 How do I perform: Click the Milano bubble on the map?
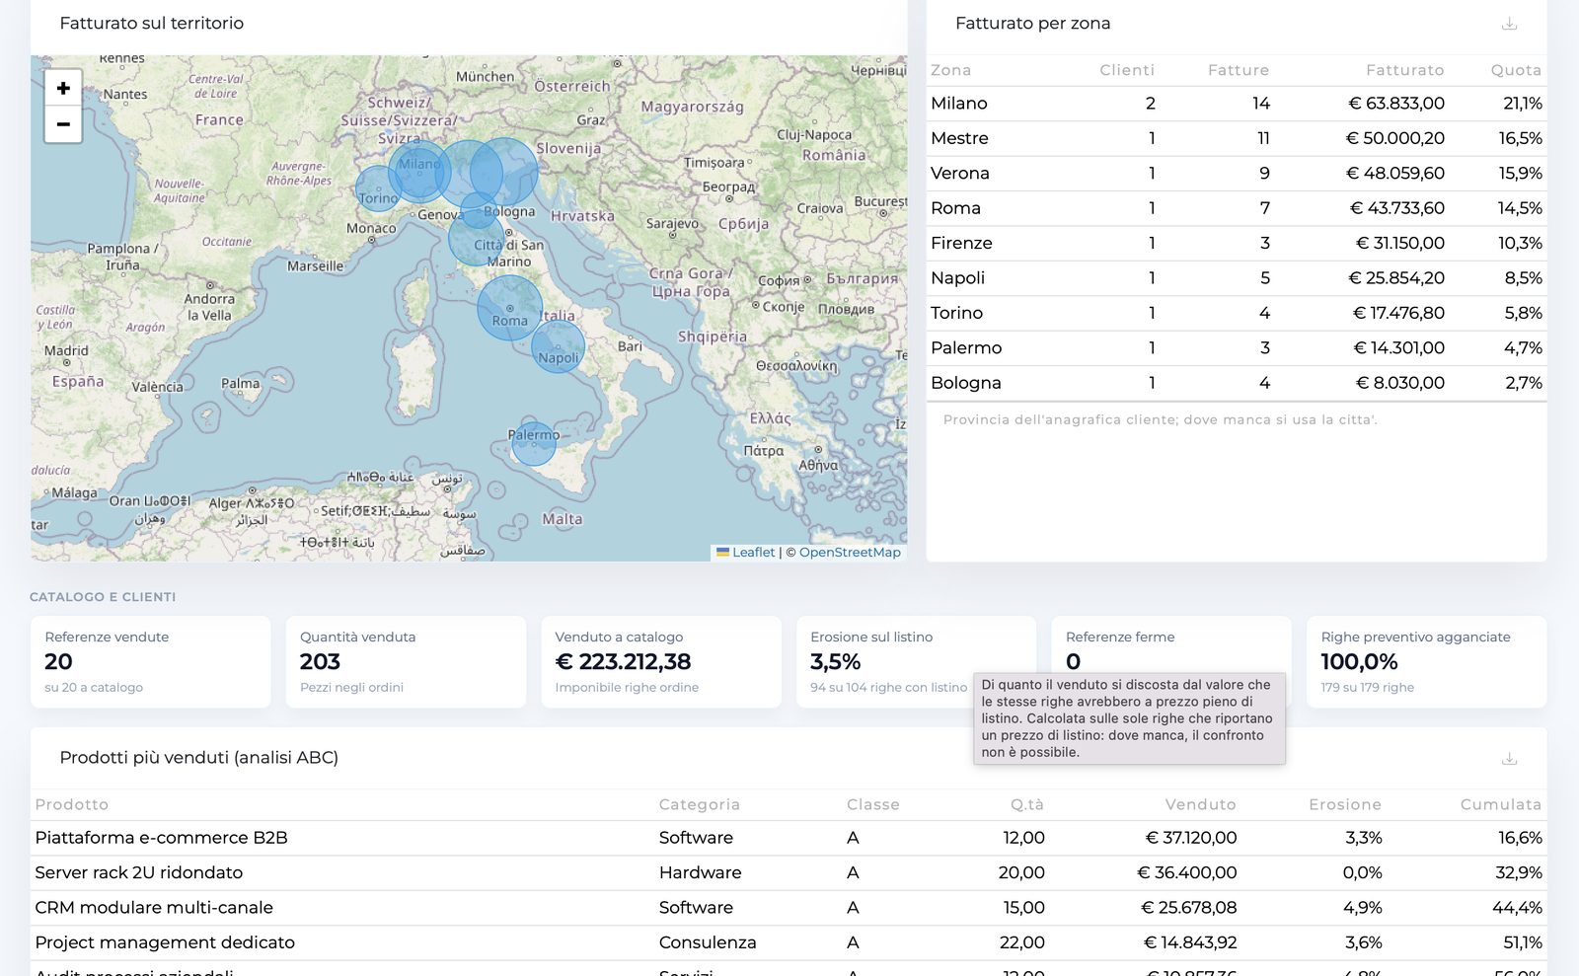419,172
